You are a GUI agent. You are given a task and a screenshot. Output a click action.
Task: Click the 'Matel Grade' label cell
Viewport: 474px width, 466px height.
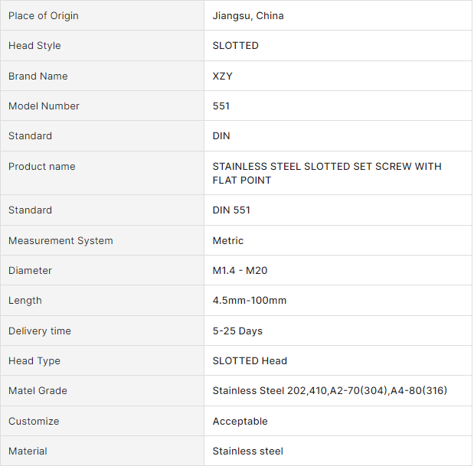tap(38, 391)
